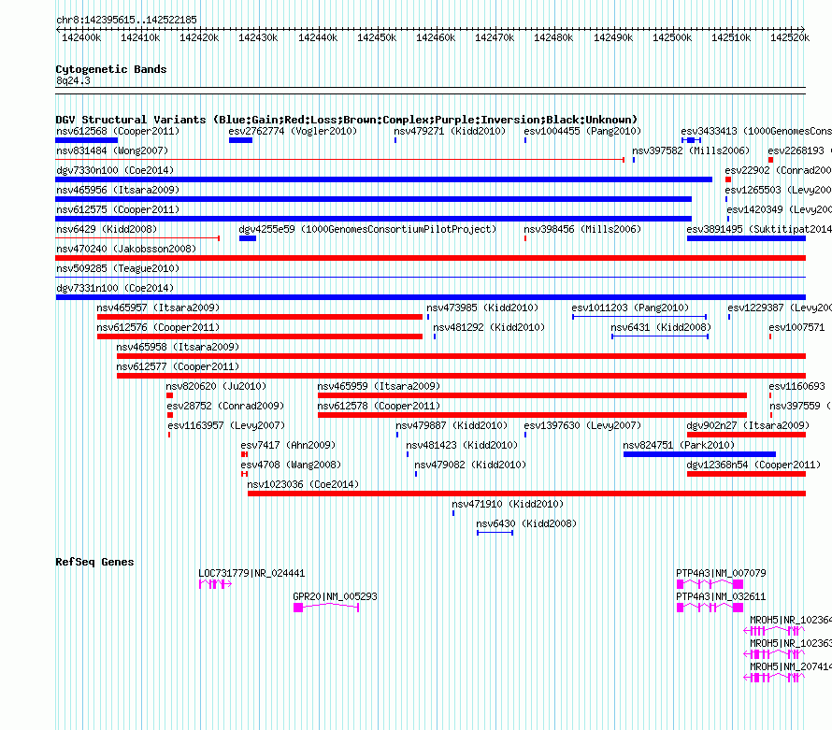
Task: Select the nsv6430 blue span bar
Action: pos(495,533)
